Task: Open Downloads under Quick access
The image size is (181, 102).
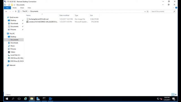Action: [x=14, y=24]
